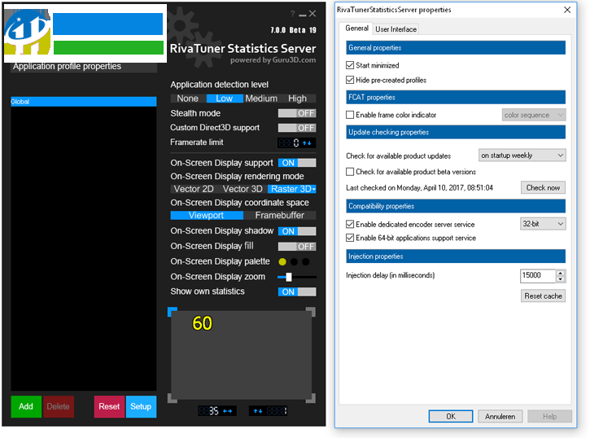Screen dimensions: 590x438
Task: Set application detection level to Low
Action: click(x=225, y=99)
